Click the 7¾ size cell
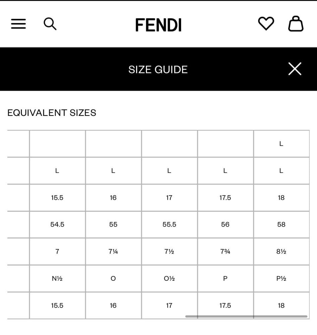 pos(225,251)
